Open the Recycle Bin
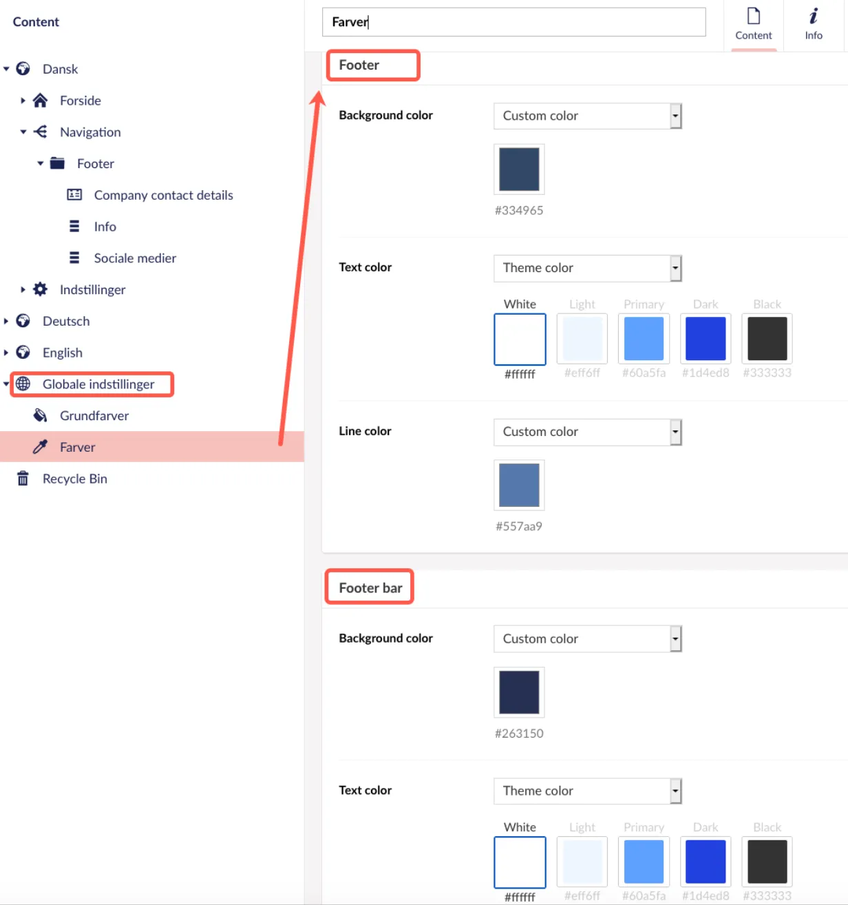Image resolution: width=848 pixels, height=905 pixels. [x=75, y=479]
